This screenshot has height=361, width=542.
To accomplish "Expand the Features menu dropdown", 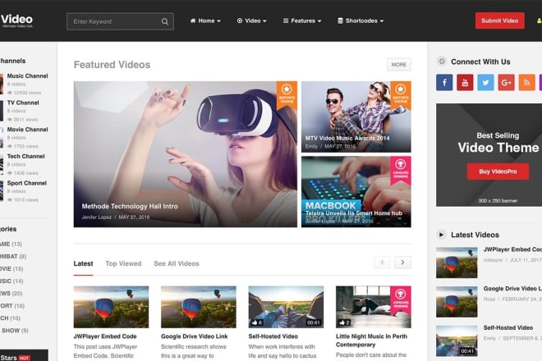I will click(302, 21).
